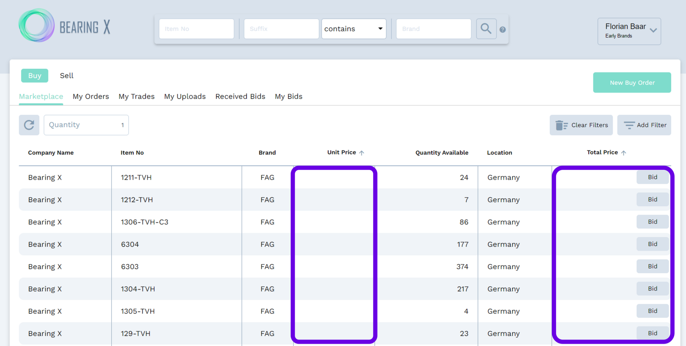The height and width of the screenshot is (346, 686).
Task: Open the Received Bids tab
Action: [x=240, y=97]
